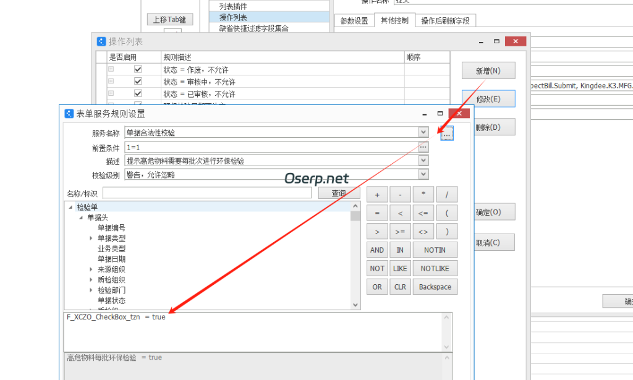Image resolution: width=633 pixels, height=380 pixels.
Task: Open the 校验级别 dropdown list
Action: coord(423,174)
